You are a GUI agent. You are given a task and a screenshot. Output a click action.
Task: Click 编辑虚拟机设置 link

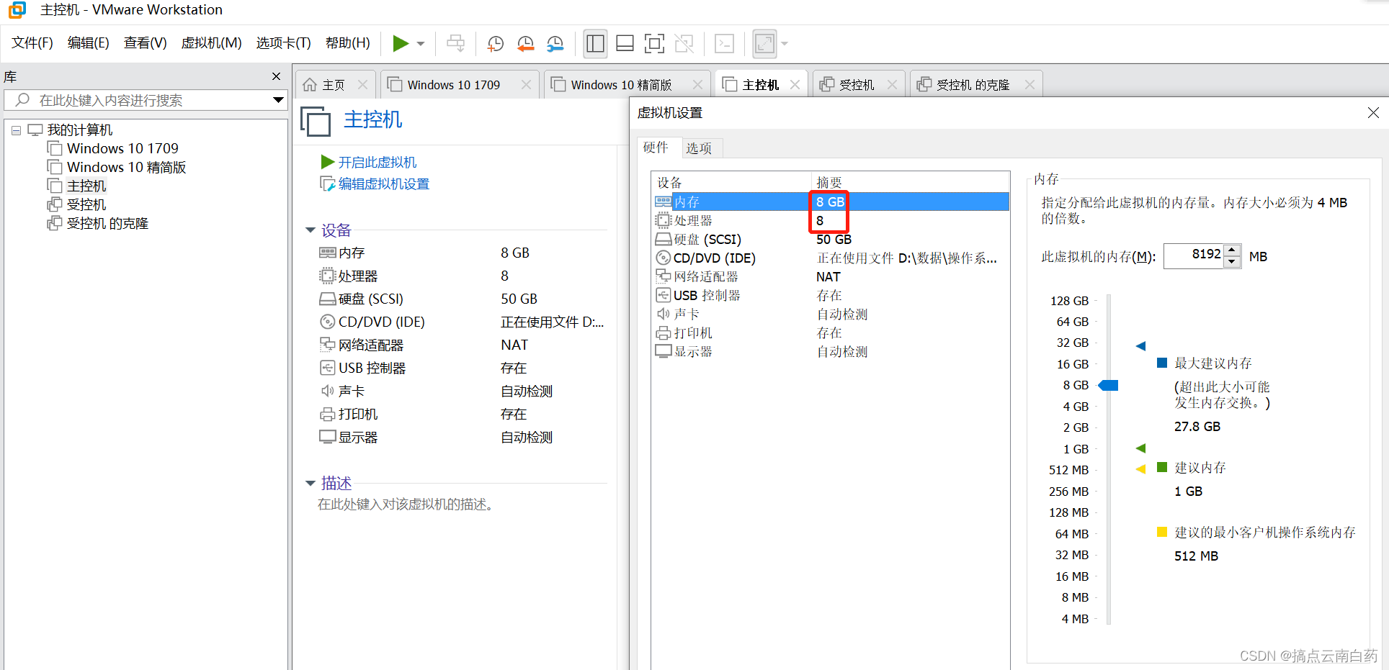(x=382, y=184)
